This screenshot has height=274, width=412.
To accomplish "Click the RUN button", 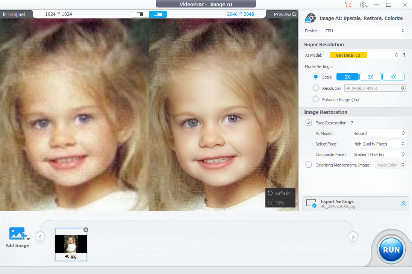I will click(391, 250).
